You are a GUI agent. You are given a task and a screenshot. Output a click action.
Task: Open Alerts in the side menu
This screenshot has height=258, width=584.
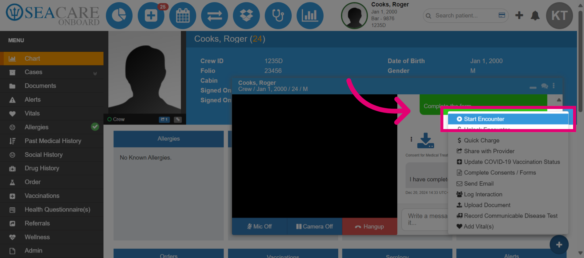point(52,99)
